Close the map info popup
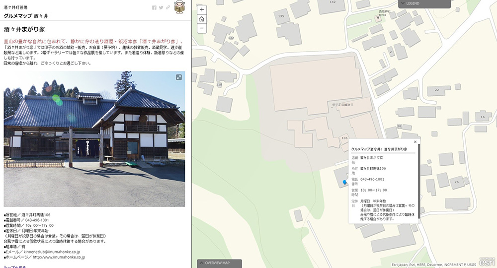The height and width of the screenshot is (268, 497). pos(415,142)
